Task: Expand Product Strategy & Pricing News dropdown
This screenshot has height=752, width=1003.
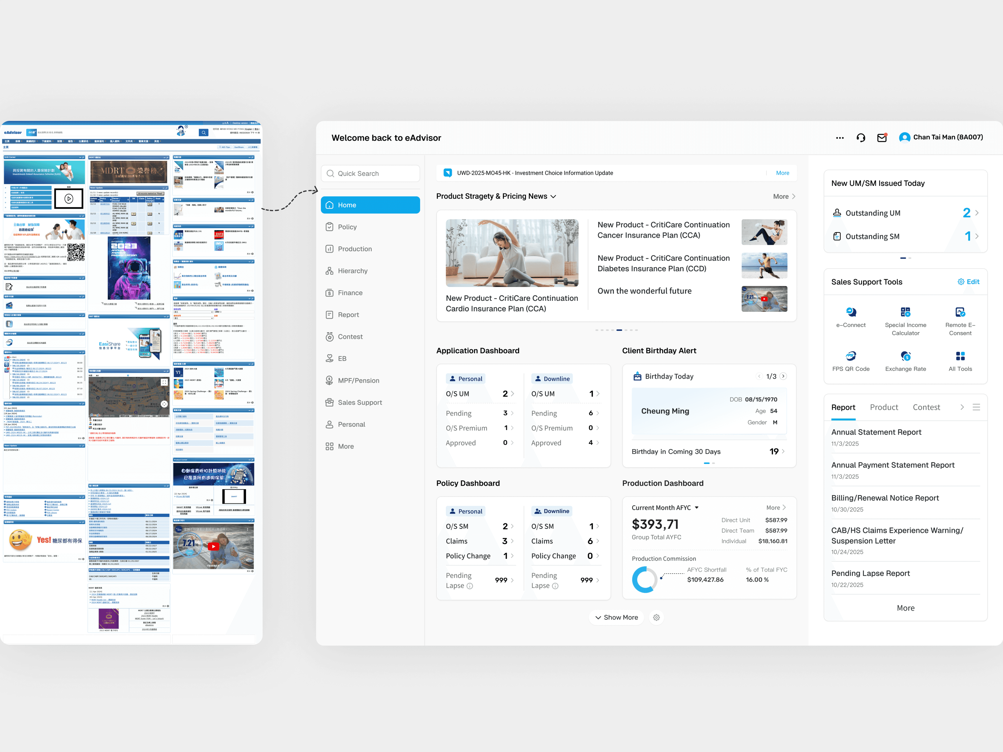Action: tap(553, 196)
